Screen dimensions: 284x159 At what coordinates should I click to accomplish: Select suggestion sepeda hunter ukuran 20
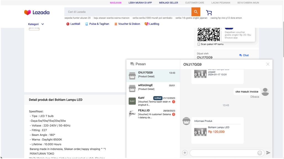78,18
